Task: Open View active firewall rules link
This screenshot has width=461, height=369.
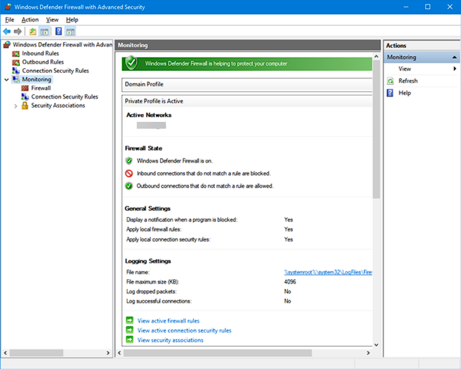Action: point(168,321)
